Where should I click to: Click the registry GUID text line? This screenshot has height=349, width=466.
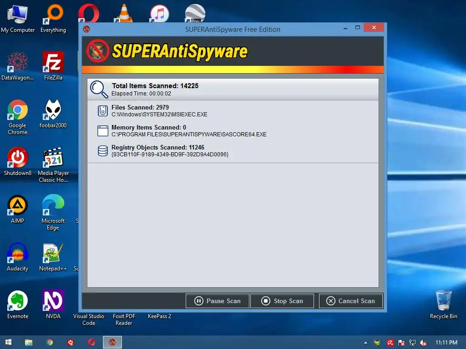pyautogui.click(x=170, y=155)
